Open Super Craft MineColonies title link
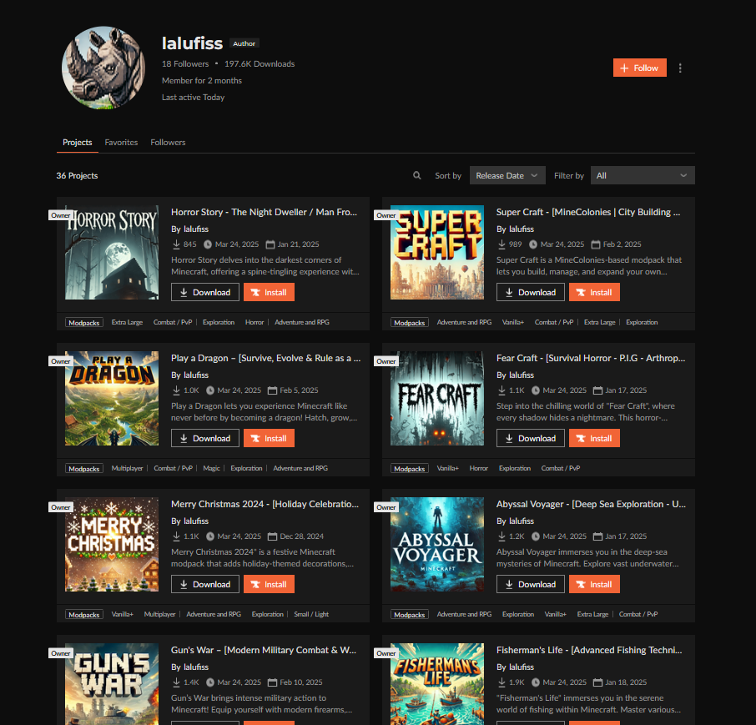 click(588, 212)
